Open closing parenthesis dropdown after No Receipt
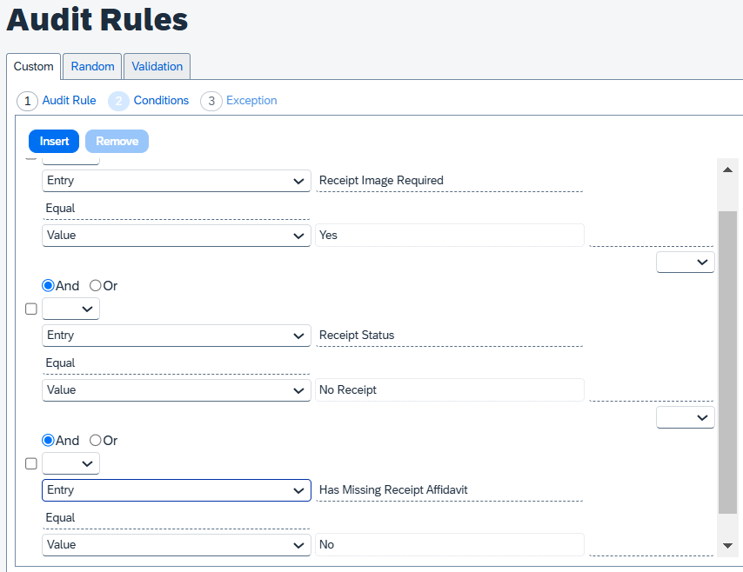The width and height of the screenshot is (743, 572). click(686, 417)
